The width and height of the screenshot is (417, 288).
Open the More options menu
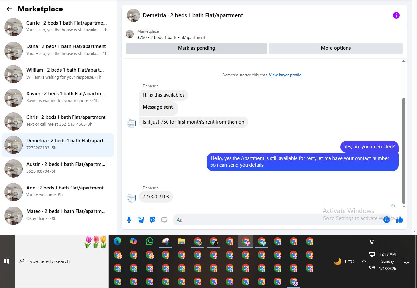coord(336,48)
